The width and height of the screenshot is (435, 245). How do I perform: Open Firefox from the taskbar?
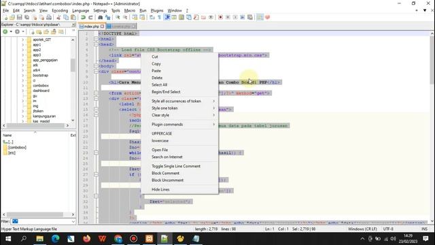pyautogui.click(x=86, y=239)
